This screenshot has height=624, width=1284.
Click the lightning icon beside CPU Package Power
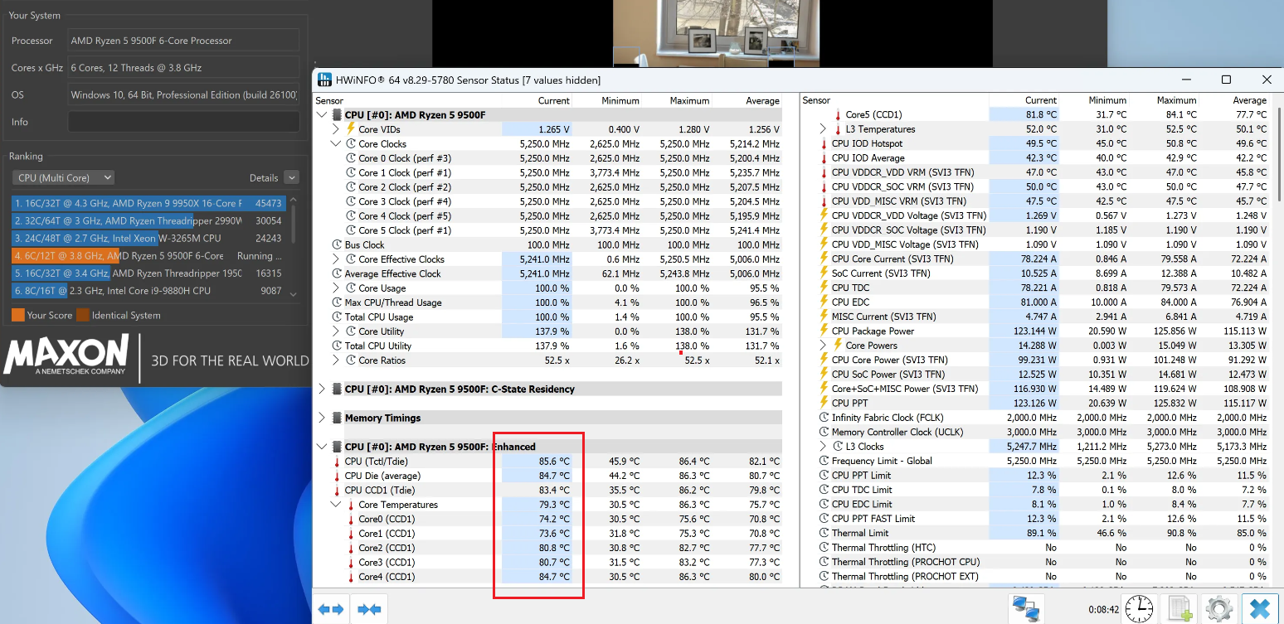pos(824,331)
